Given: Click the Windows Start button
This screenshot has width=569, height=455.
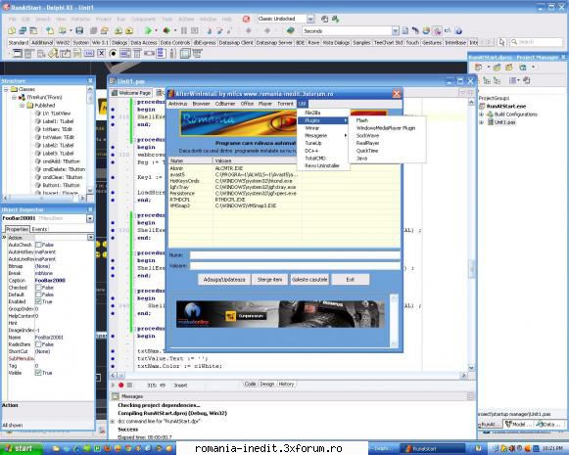Looking at the screenshot, I should (19, 448).
